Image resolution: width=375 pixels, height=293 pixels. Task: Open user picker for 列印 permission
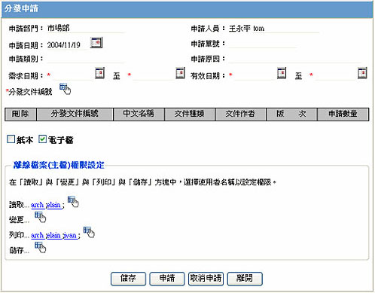(89, 232)
